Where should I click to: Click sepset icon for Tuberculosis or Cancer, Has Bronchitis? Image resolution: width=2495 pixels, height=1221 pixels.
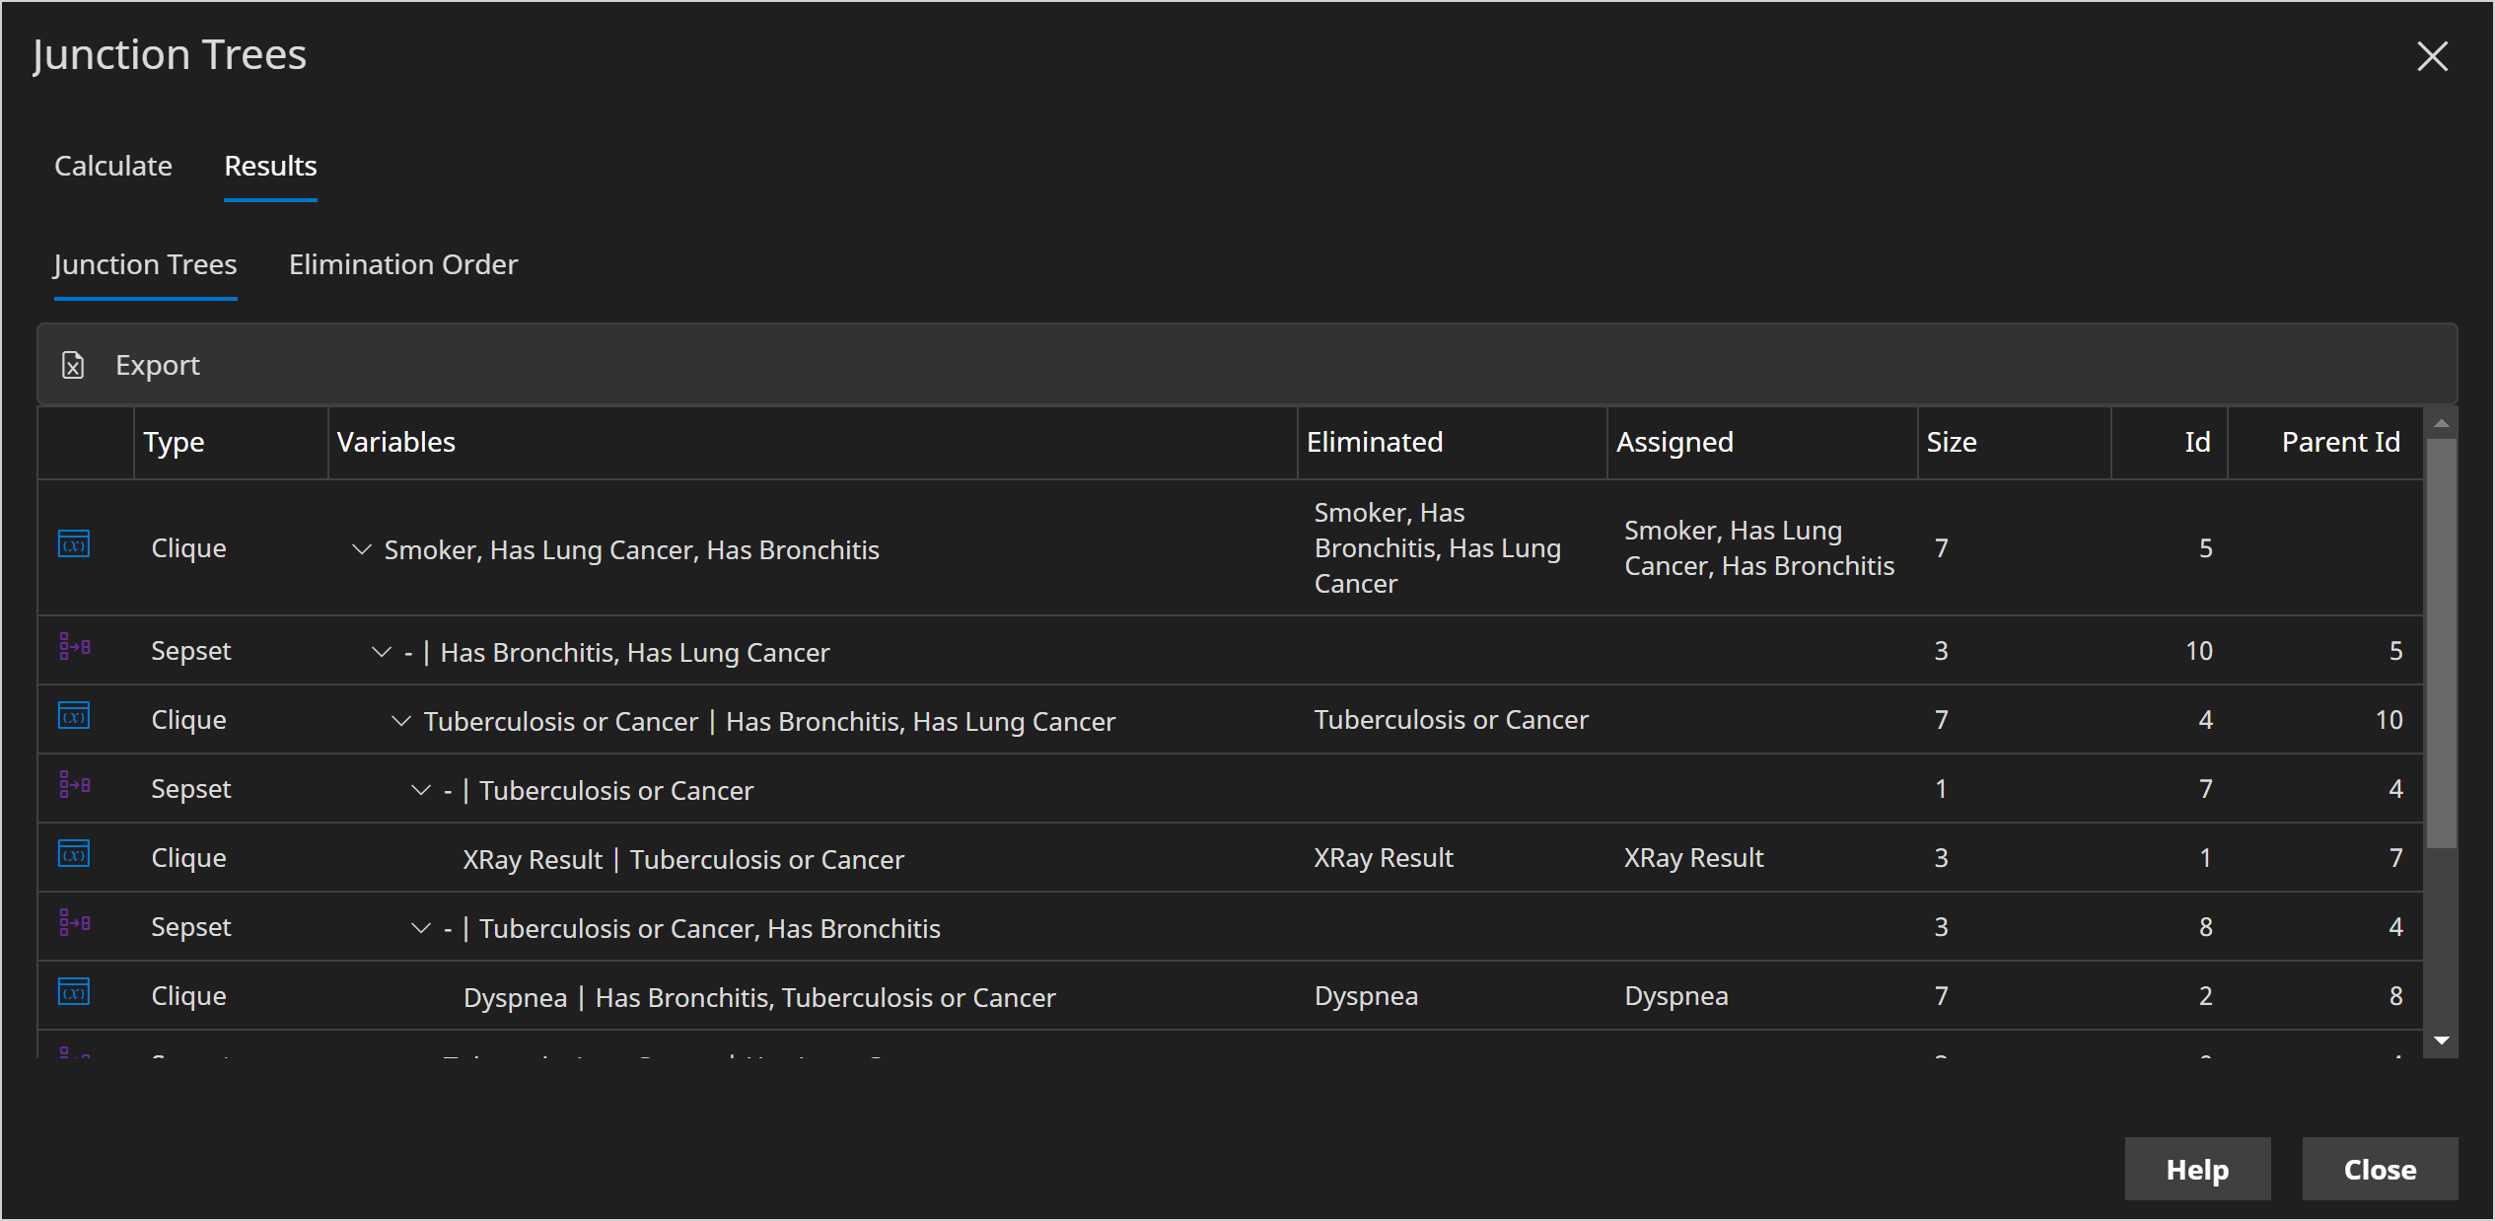[x=74, y=923]
